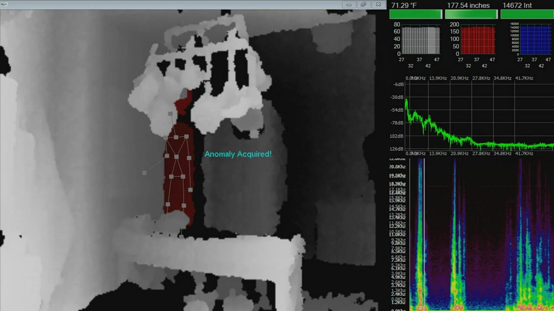Minimize the depth camera window
This screenshot has width=554, height=311.
click(x=349, y=5)
